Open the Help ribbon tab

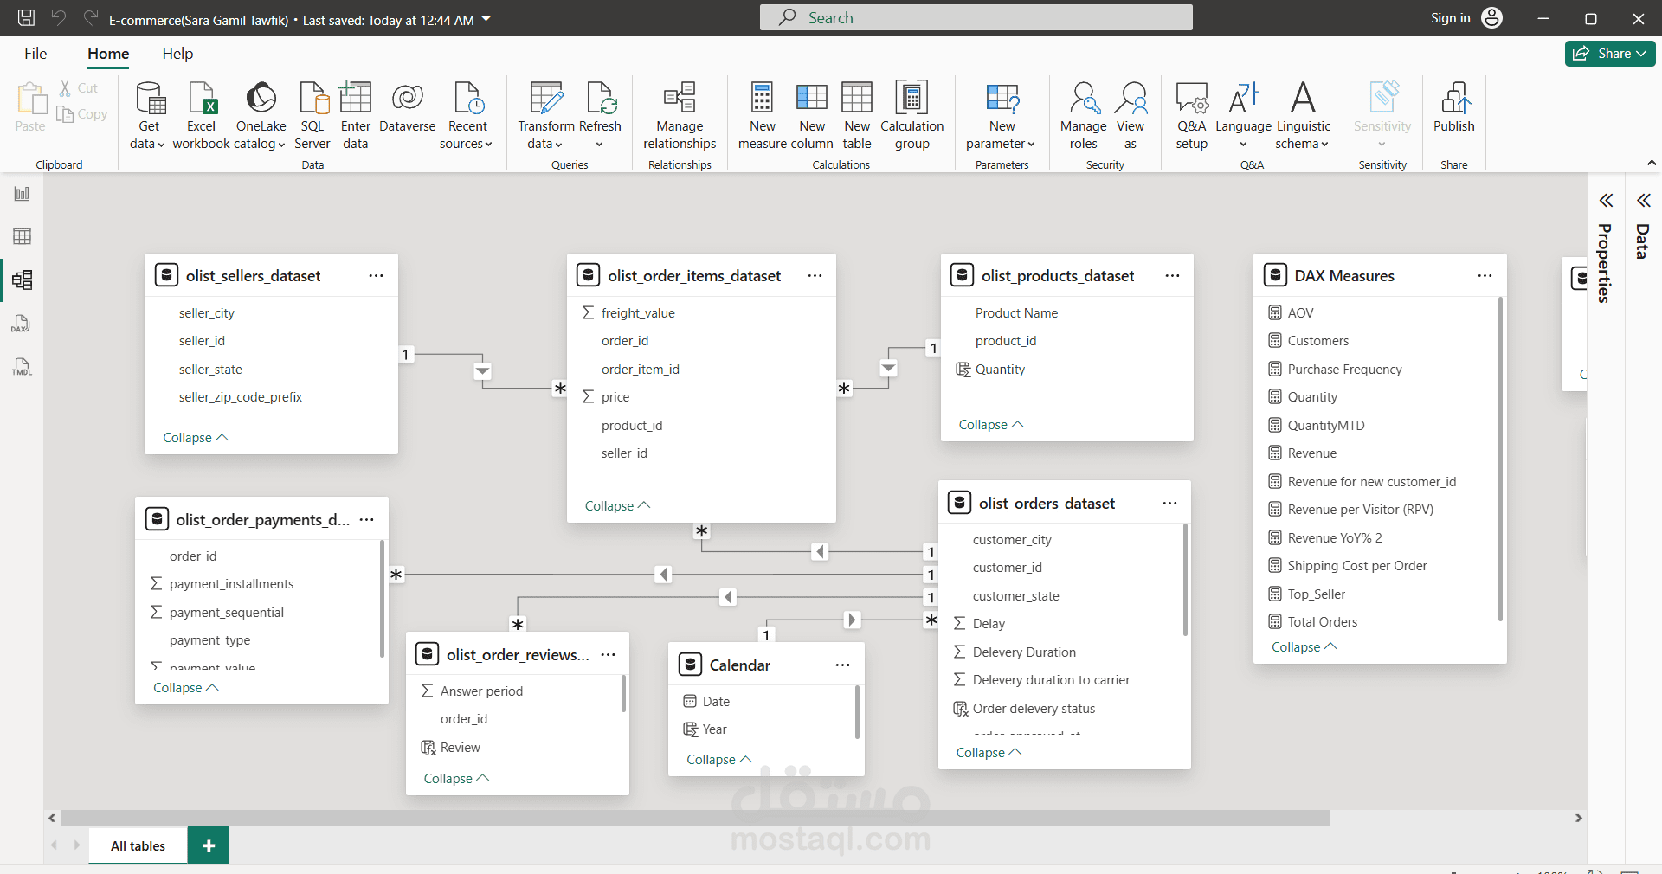(x=177, y=54)
